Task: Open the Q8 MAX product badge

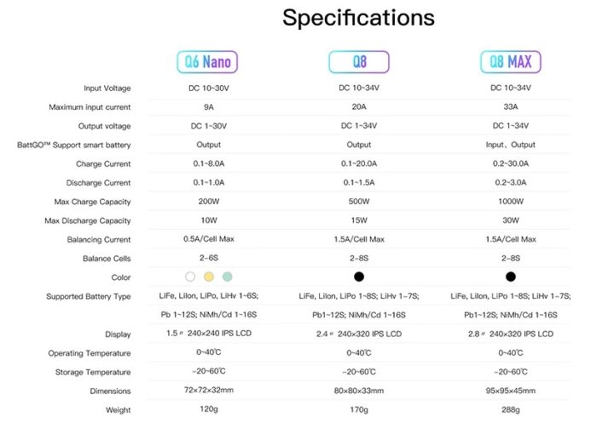Action: click(x=511, y=62)
